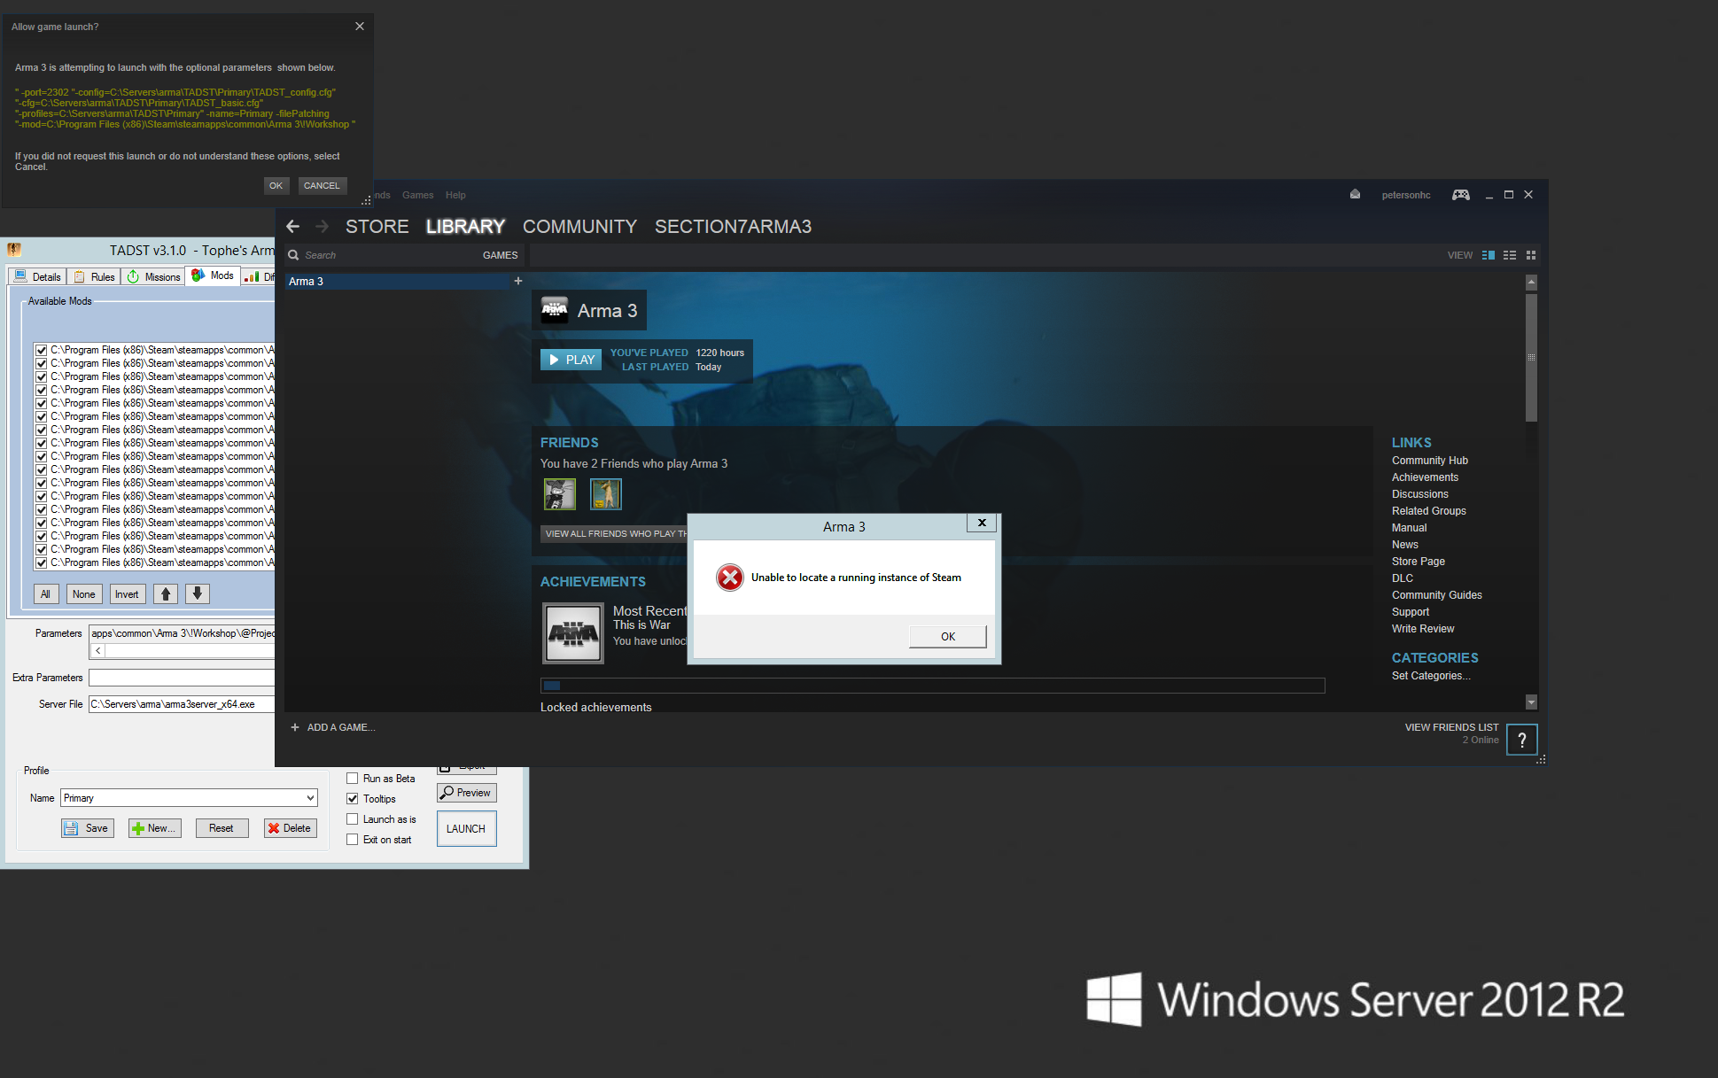Click the Steam Big Picture controller icon
The height and width of the screenshot is (1078, 1718).
(1461, 195)
